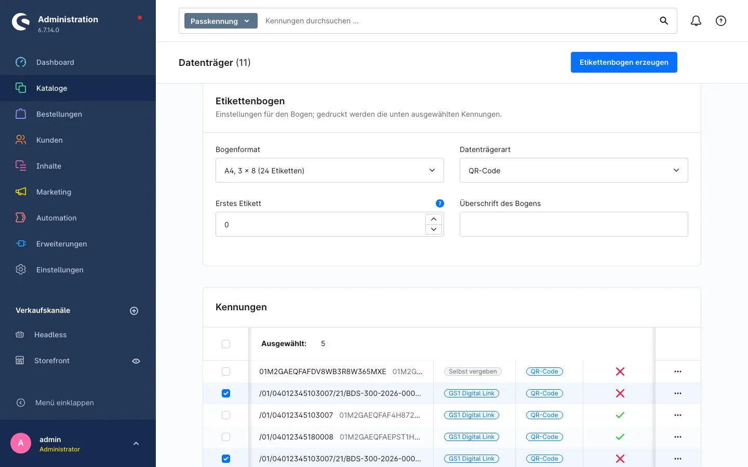Open the help circle icon
Screen dimensions: 748x467
721,21
